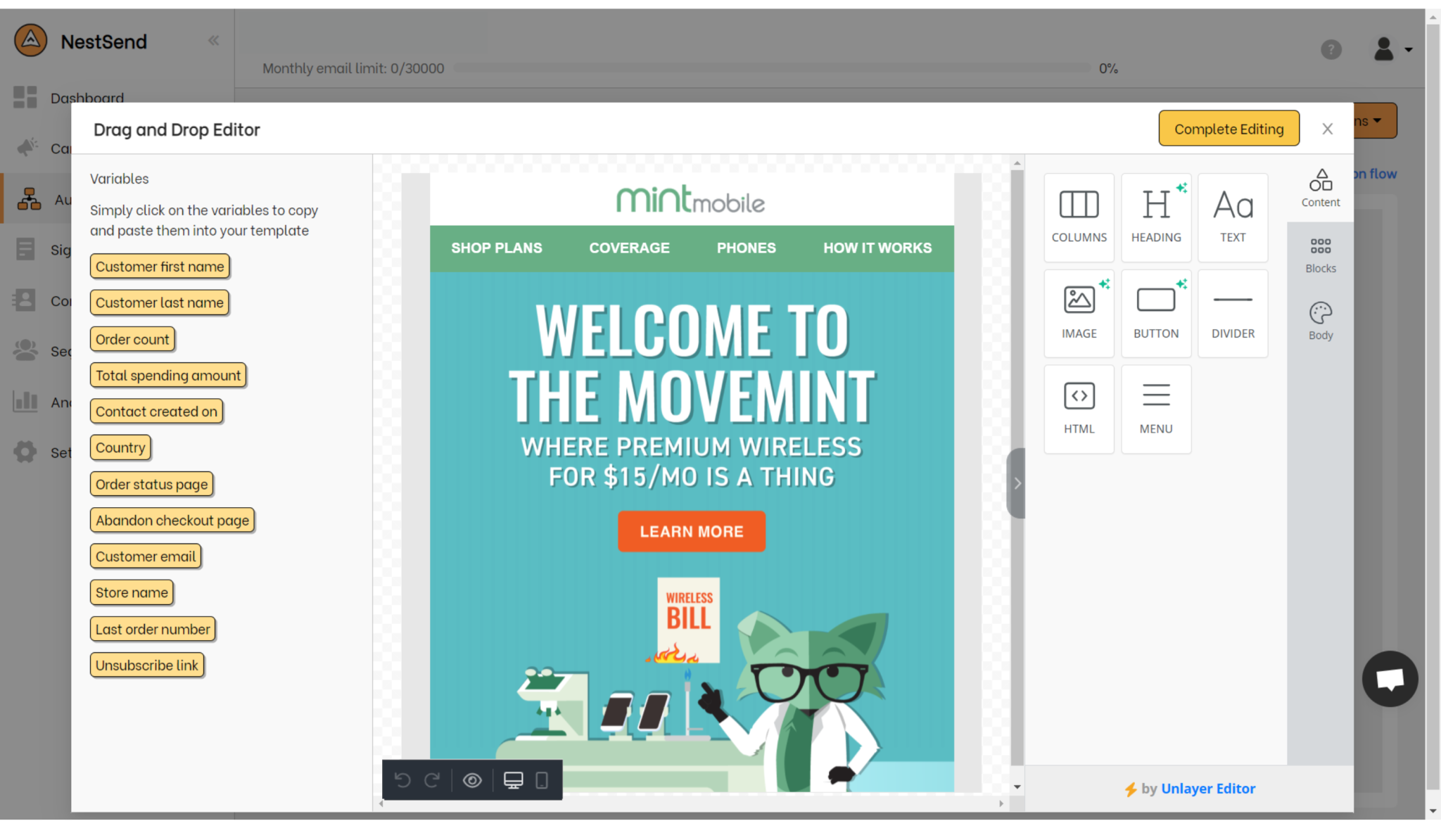Collapse the NestSend sidebar with the chevron
The width and height of the screenshot is (1441, 828).
[213, 40]
